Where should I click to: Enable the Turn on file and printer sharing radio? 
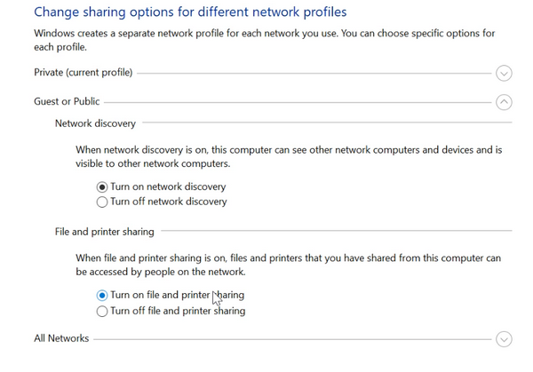[102, 296]
